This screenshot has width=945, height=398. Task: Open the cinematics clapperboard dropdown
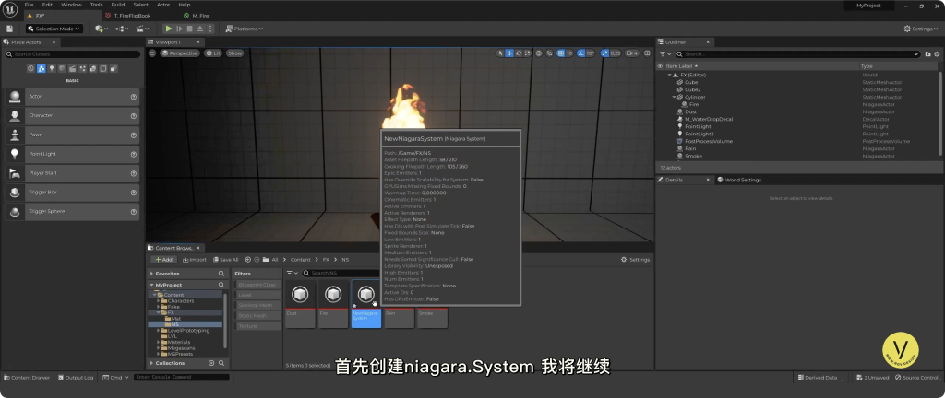(x=142, y=29)
